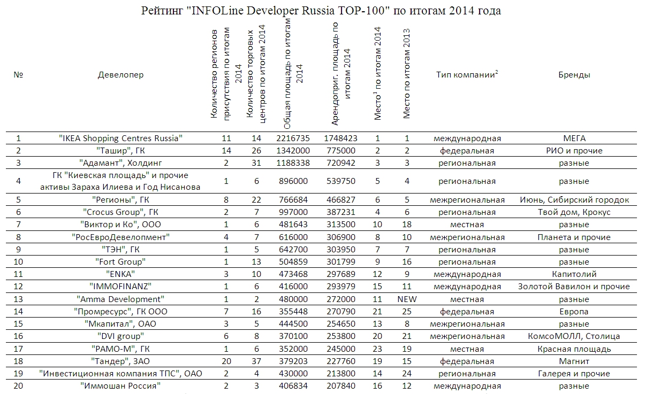Click the 'Золотой Вавилон и прочие' cell
This screenshot has height=394, width=645.
[x=574, y=287]
